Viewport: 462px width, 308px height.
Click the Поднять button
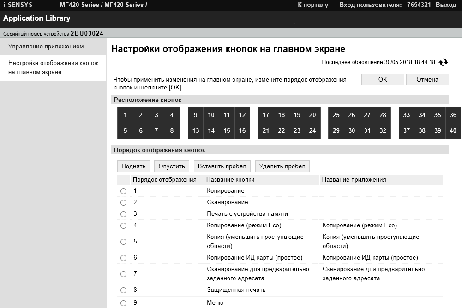[x=133, y=166]
